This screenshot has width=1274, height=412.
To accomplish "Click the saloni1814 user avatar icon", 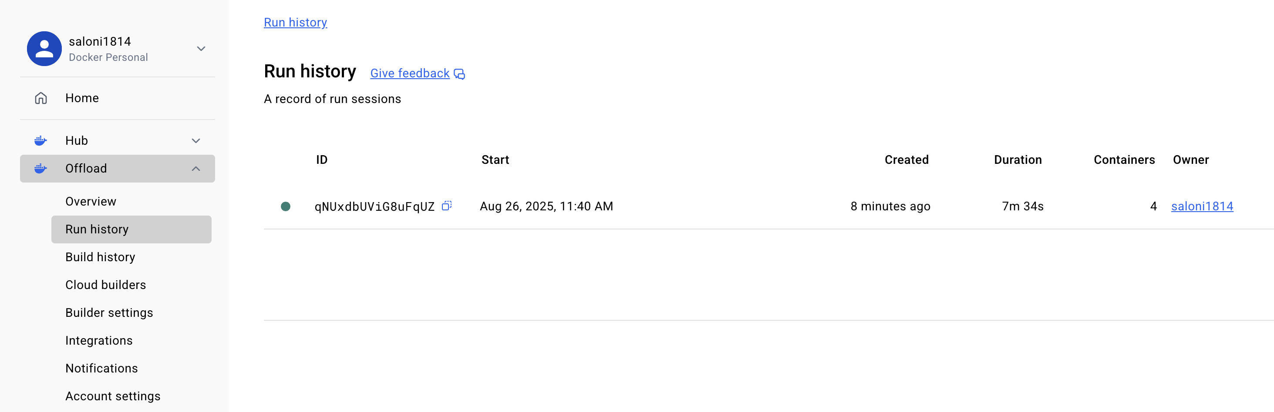I will coord(44,49).
